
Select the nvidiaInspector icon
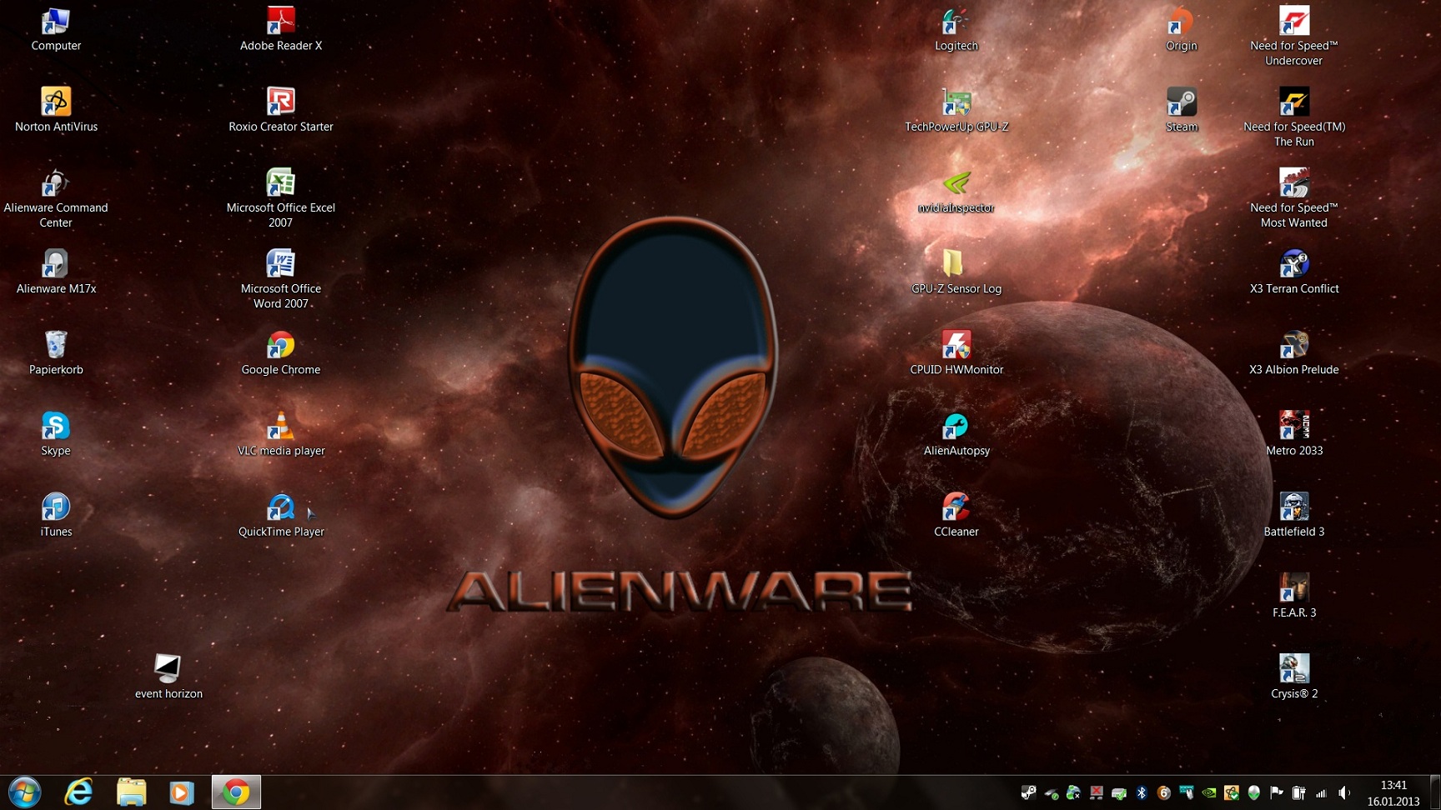pyautogui.click(x=956, y=191)
